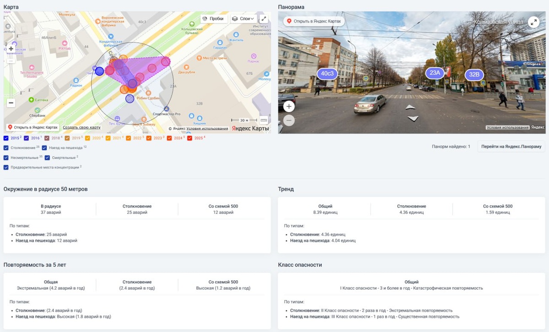Viewport: 549px width, 332px height.
Task: Select the 'Панорм найдено: 1' text
Action: click(x=451, y=147)
